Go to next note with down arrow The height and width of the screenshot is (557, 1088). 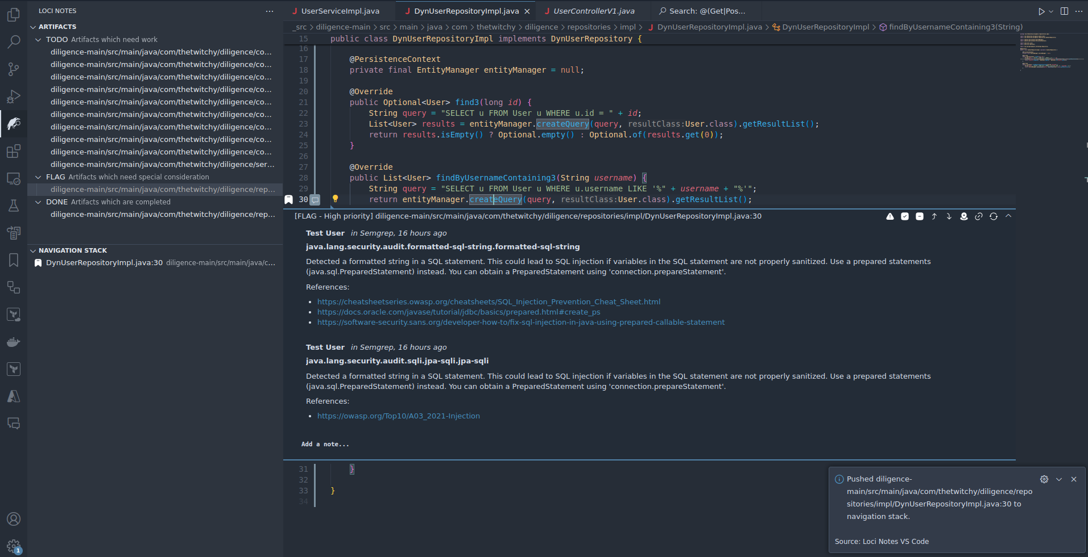click(x=949, y=216)
